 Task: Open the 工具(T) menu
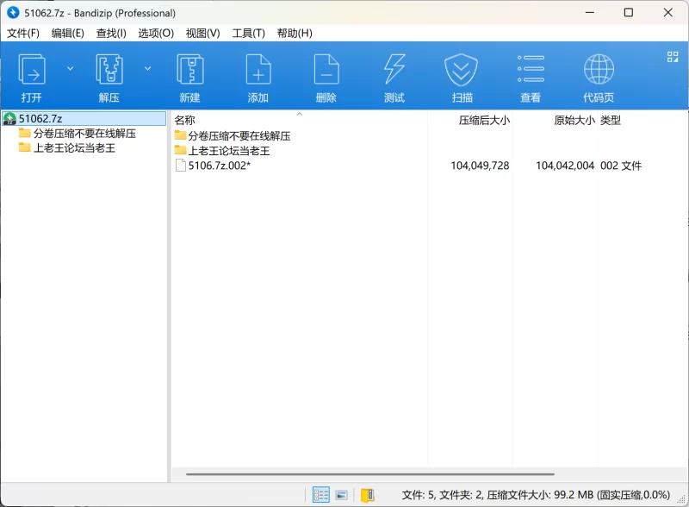(x=248, y=34)
